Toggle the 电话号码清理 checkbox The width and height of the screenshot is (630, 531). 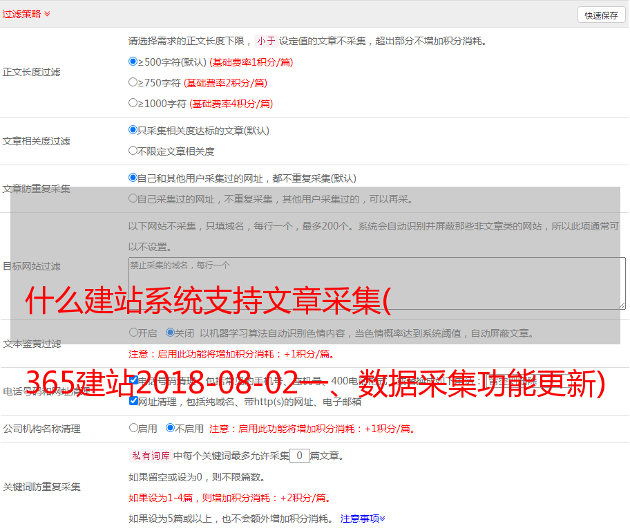[x=133, y=380]
